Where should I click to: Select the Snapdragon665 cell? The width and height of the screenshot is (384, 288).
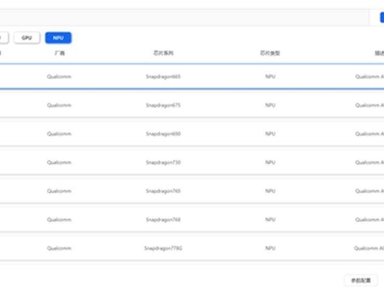(x=163, y=76)
